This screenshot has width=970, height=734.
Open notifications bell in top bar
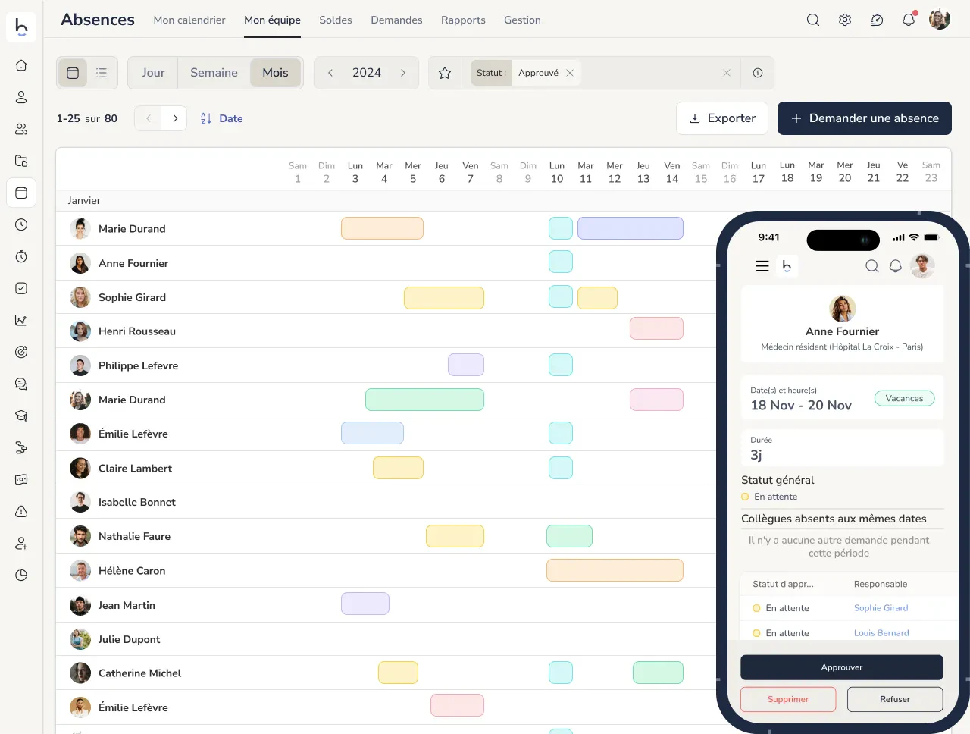coord(909,20)
